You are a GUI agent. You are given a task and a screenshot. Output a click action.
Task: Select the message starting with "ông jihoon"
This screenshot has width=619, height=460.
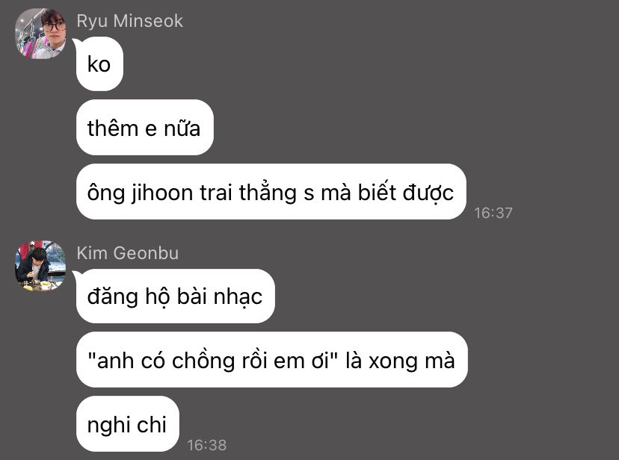(271, 192)
